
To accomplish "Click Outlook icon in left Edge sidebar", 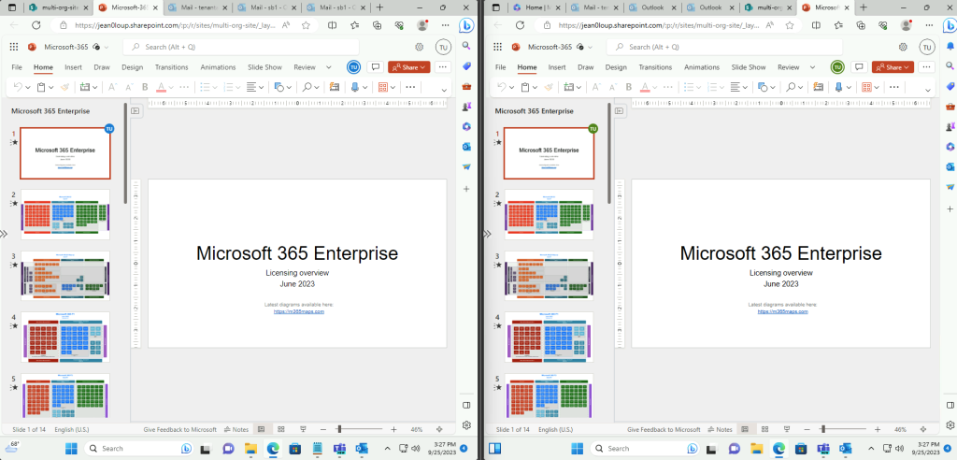I will 466,147.
